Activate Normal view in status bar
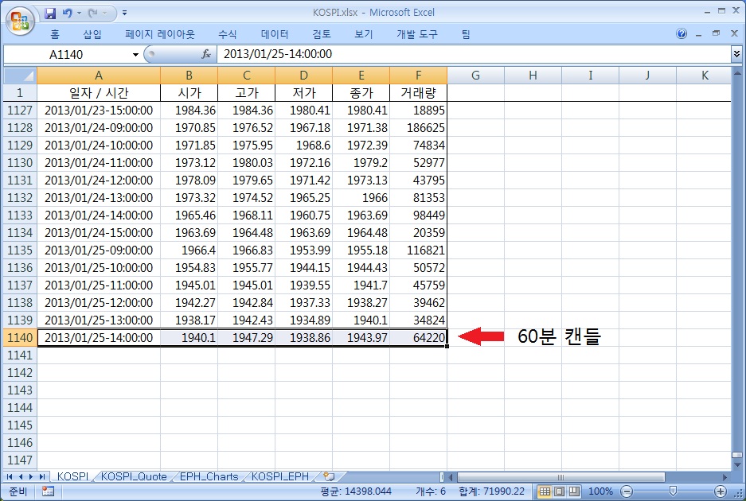The height and width of the screenshot is (501, 746). click(x=545, y=491)
